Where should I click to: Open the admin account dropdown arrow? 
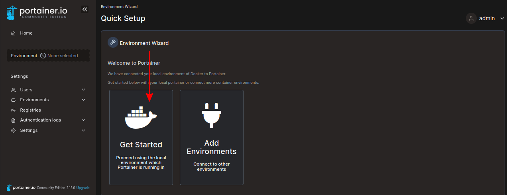tap(502, 18)
